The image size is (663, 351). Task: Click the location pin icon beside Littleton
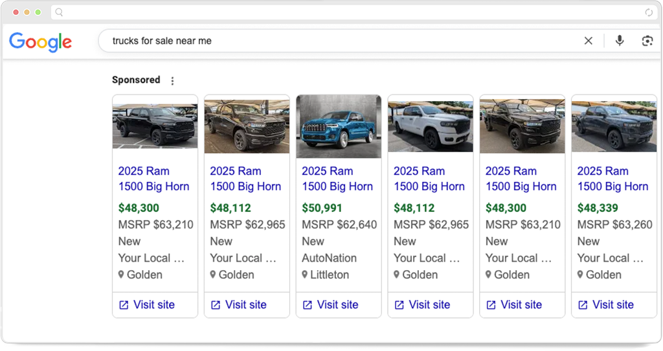pyautogui.click(x=304, y=275)
